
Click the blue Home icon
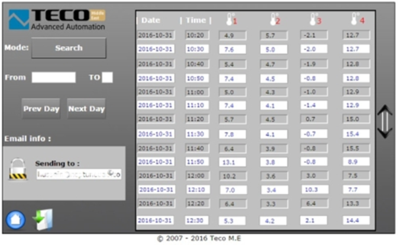[16, 220]
